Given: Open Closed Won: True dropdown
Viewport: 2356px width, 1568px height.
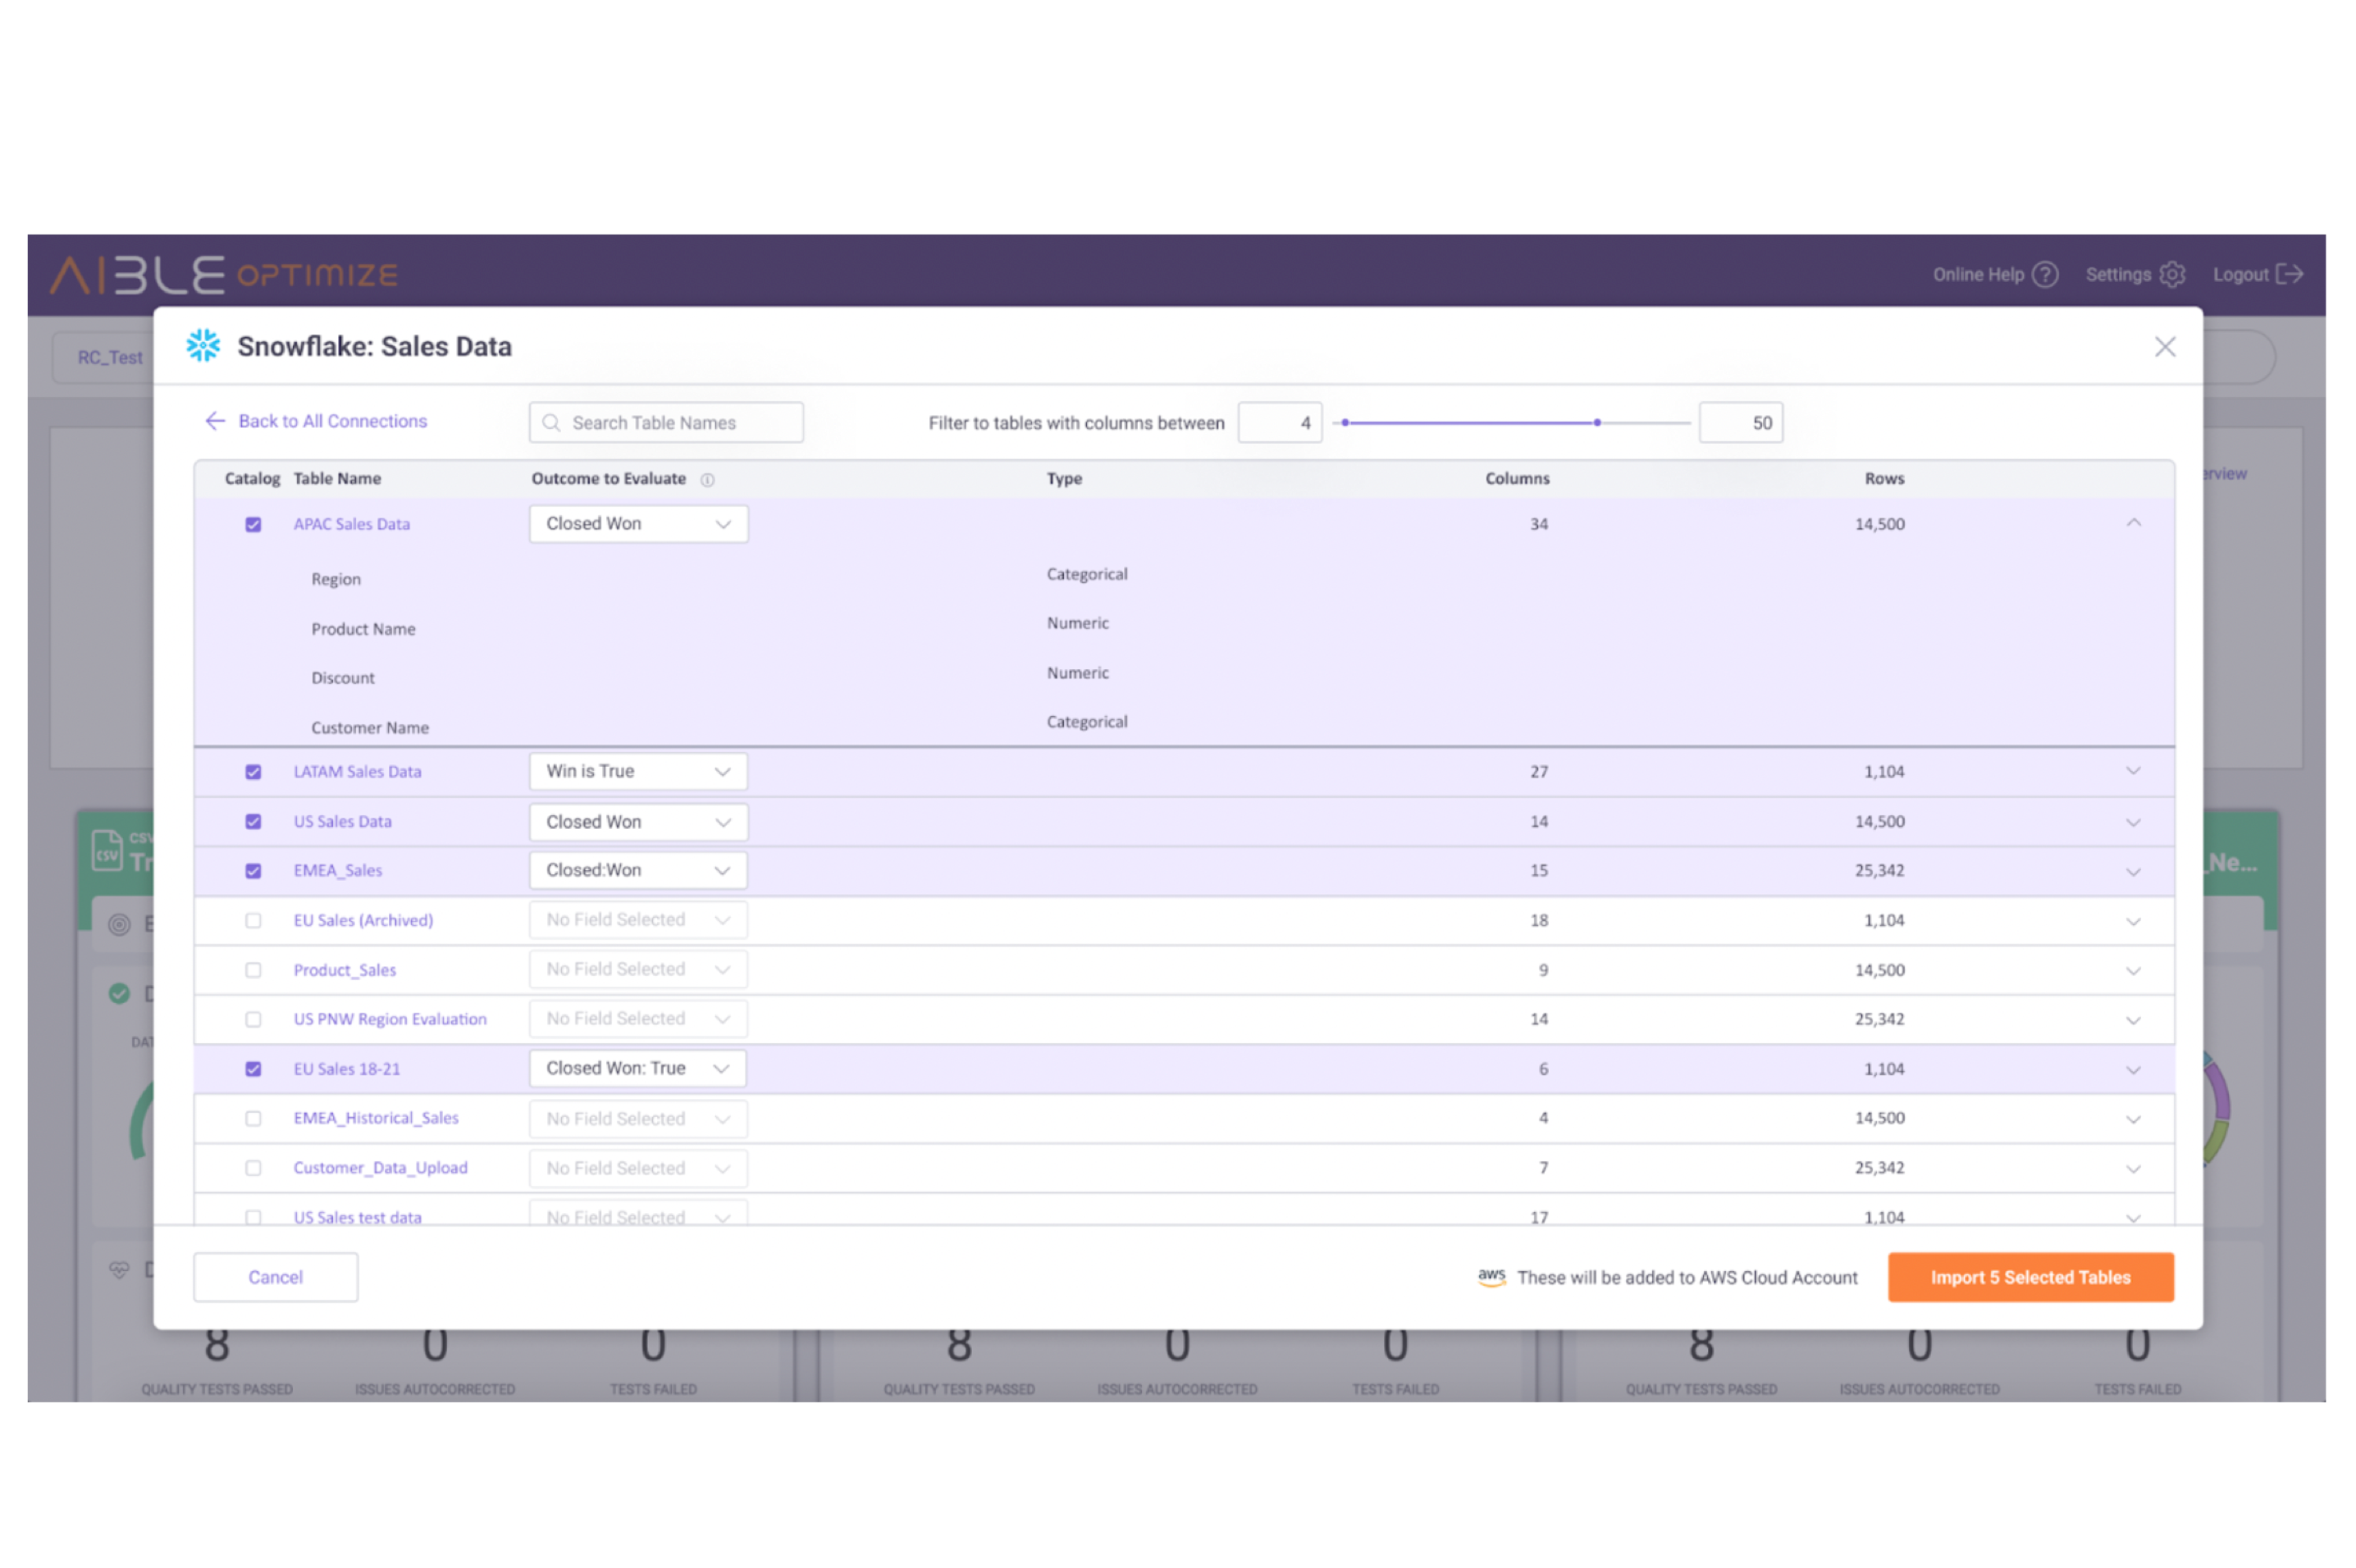Looking at the screenshot, I should [638, 1068].
